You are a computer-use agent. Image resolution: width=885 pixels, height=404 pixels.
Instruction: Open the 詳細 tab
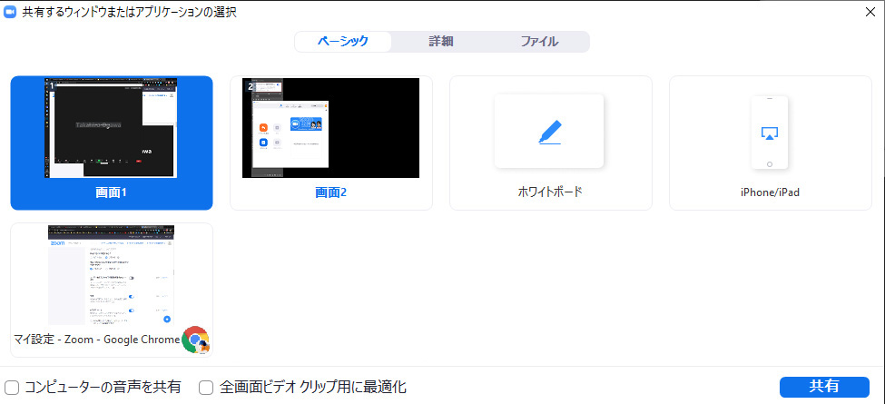[x=441, y=42]
